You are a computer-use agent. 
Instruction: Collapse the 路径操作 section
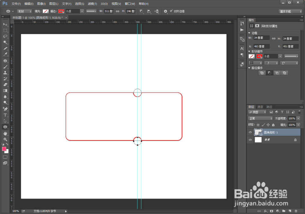[249, 68]
